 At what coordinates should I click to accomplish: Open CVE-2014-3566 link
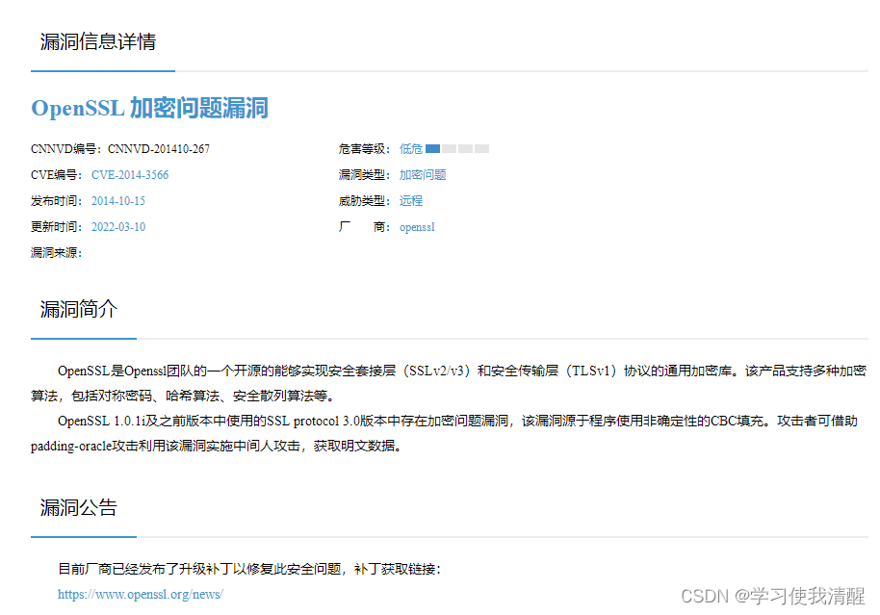130,175
